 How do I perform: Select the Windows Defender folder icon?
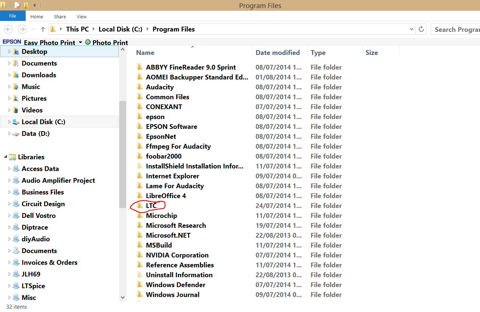(139, 285)
